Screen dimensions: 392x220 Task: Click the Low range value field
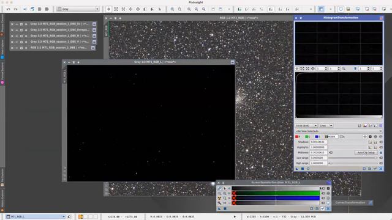click(318, 158)
